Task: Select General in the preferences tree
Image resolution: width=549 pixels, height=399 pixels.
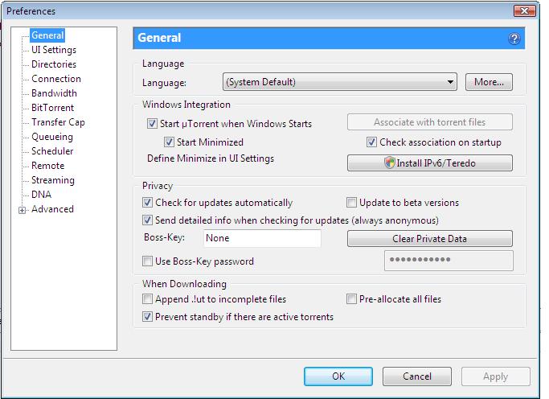Action: click(47, 35)
